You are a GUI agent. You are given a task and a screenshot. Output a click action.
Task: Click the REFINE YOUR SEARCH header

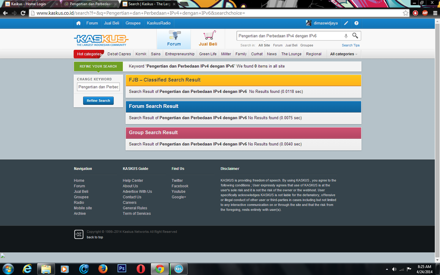pos(98,66)
